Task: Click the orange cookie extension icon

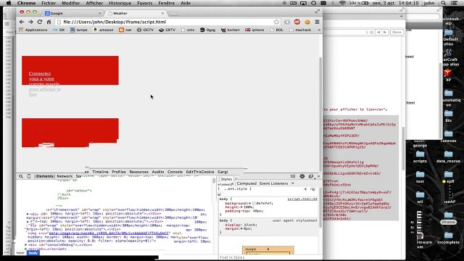Action: [x=307, y=22]
